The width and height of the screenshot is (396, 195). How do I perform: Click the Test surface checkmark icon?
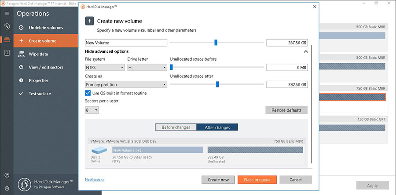(x=21, y=94)
